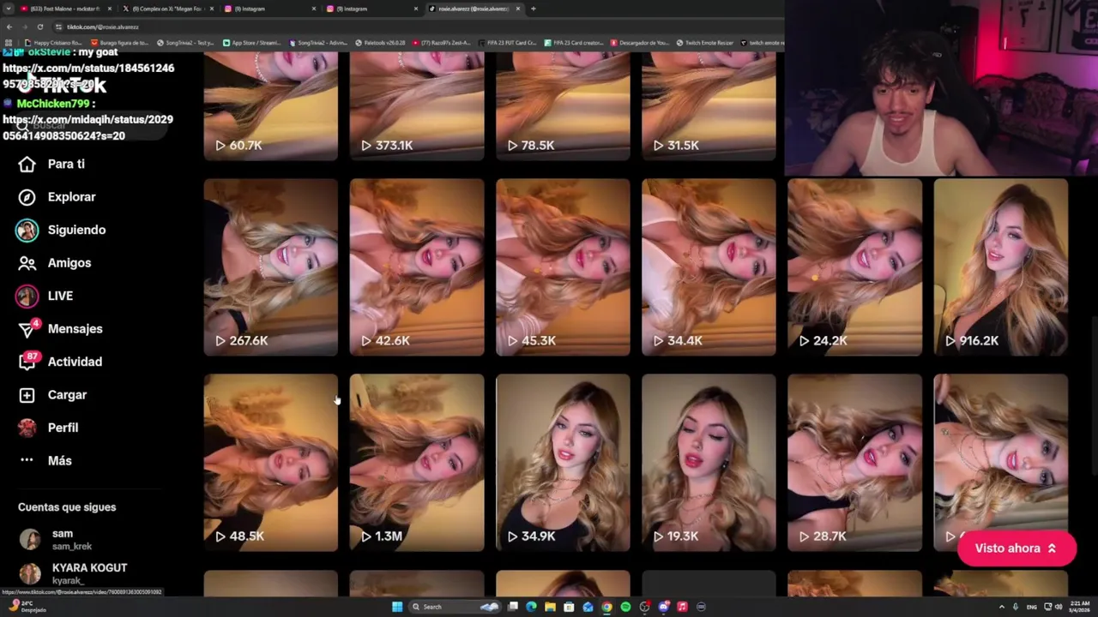Open the Happy Cristiano Ro... bookmark
The height and width of the screenshot is (617, 1098).
click(53, 42)
